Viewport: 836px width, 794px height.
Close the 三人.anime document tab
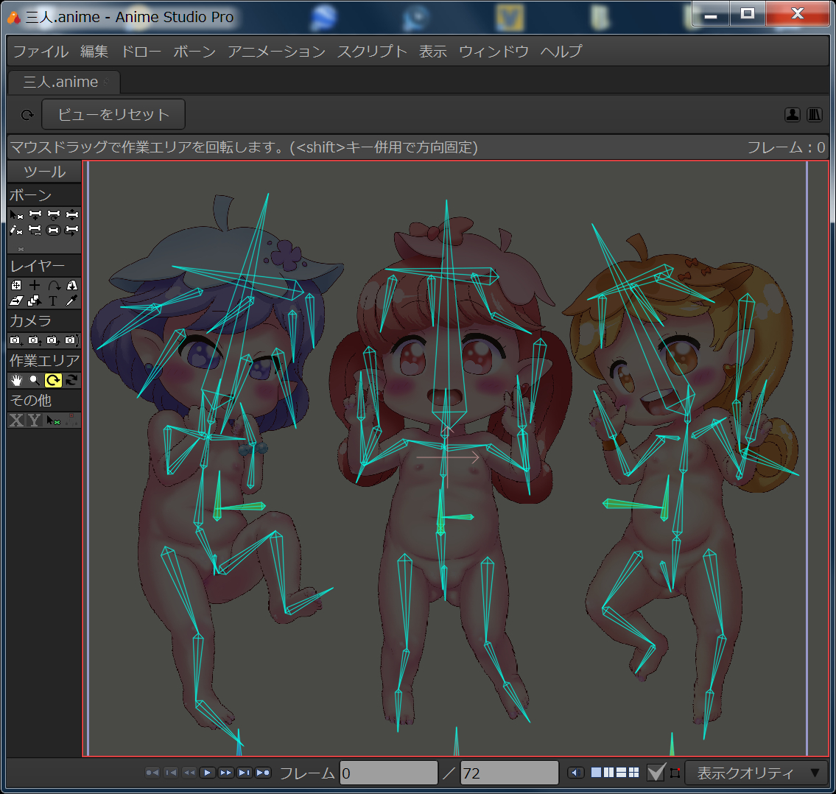pos(107,82)
